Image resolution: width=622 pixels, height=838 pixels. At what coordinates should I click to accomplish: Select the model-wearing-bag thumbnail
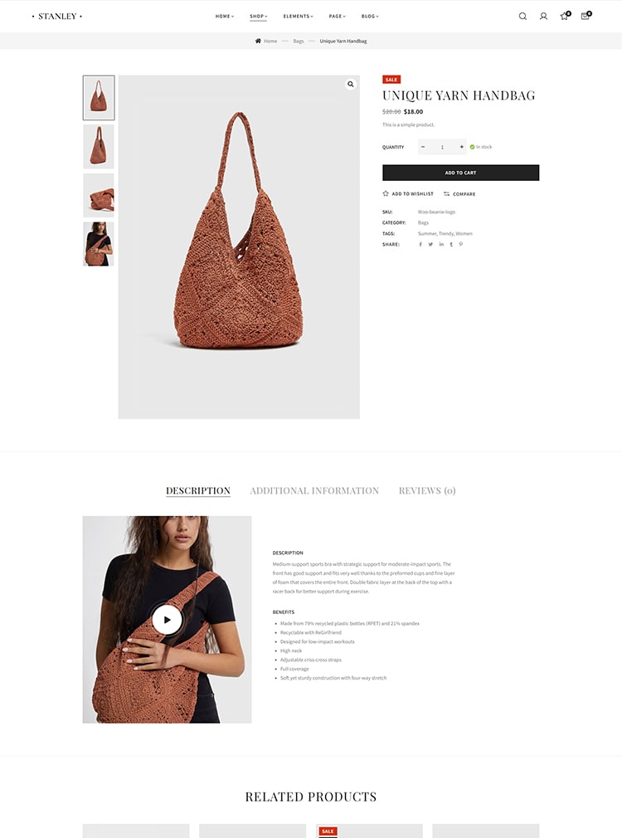[x=99, y=244]
